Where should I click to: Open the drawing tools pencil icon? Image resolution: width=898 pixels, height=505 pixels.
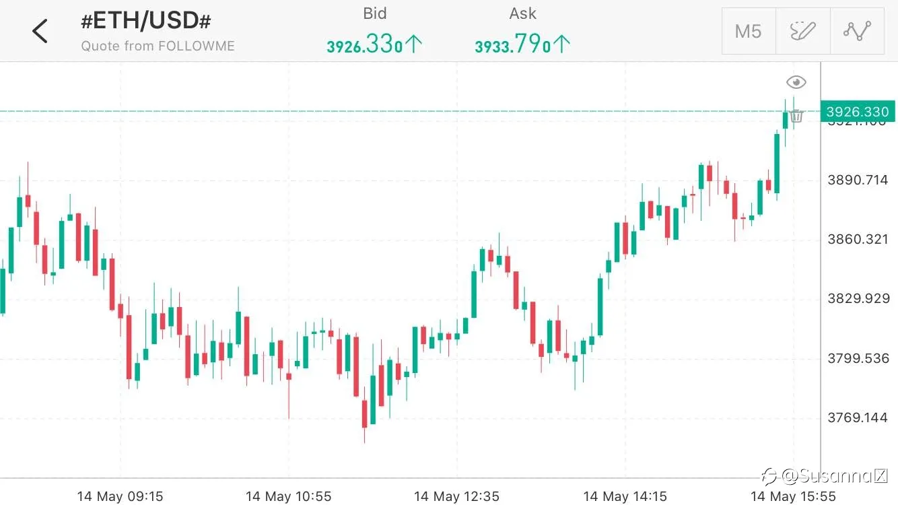pos(802,31)
